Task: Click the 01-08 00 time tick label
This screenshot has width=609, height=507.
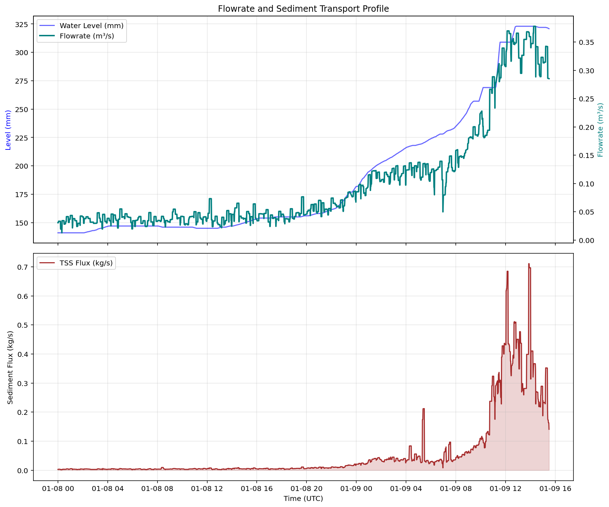Action: 58,487
